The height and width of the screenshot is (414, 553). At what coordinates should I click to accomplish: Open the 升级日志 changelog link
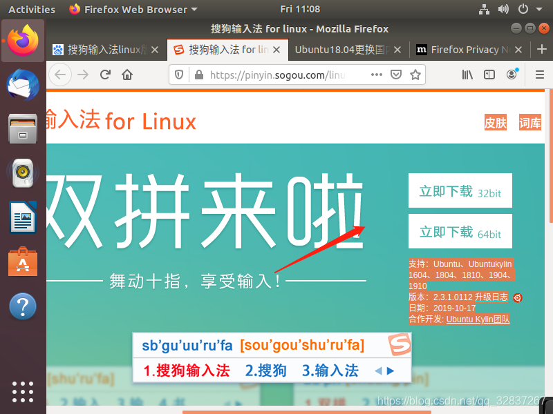pos(491,297)
